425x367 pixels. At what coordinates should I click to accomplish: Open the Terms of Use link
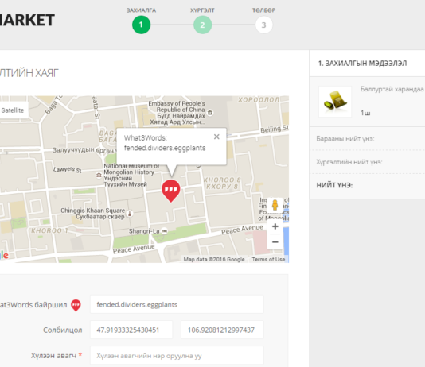[268, 259]
